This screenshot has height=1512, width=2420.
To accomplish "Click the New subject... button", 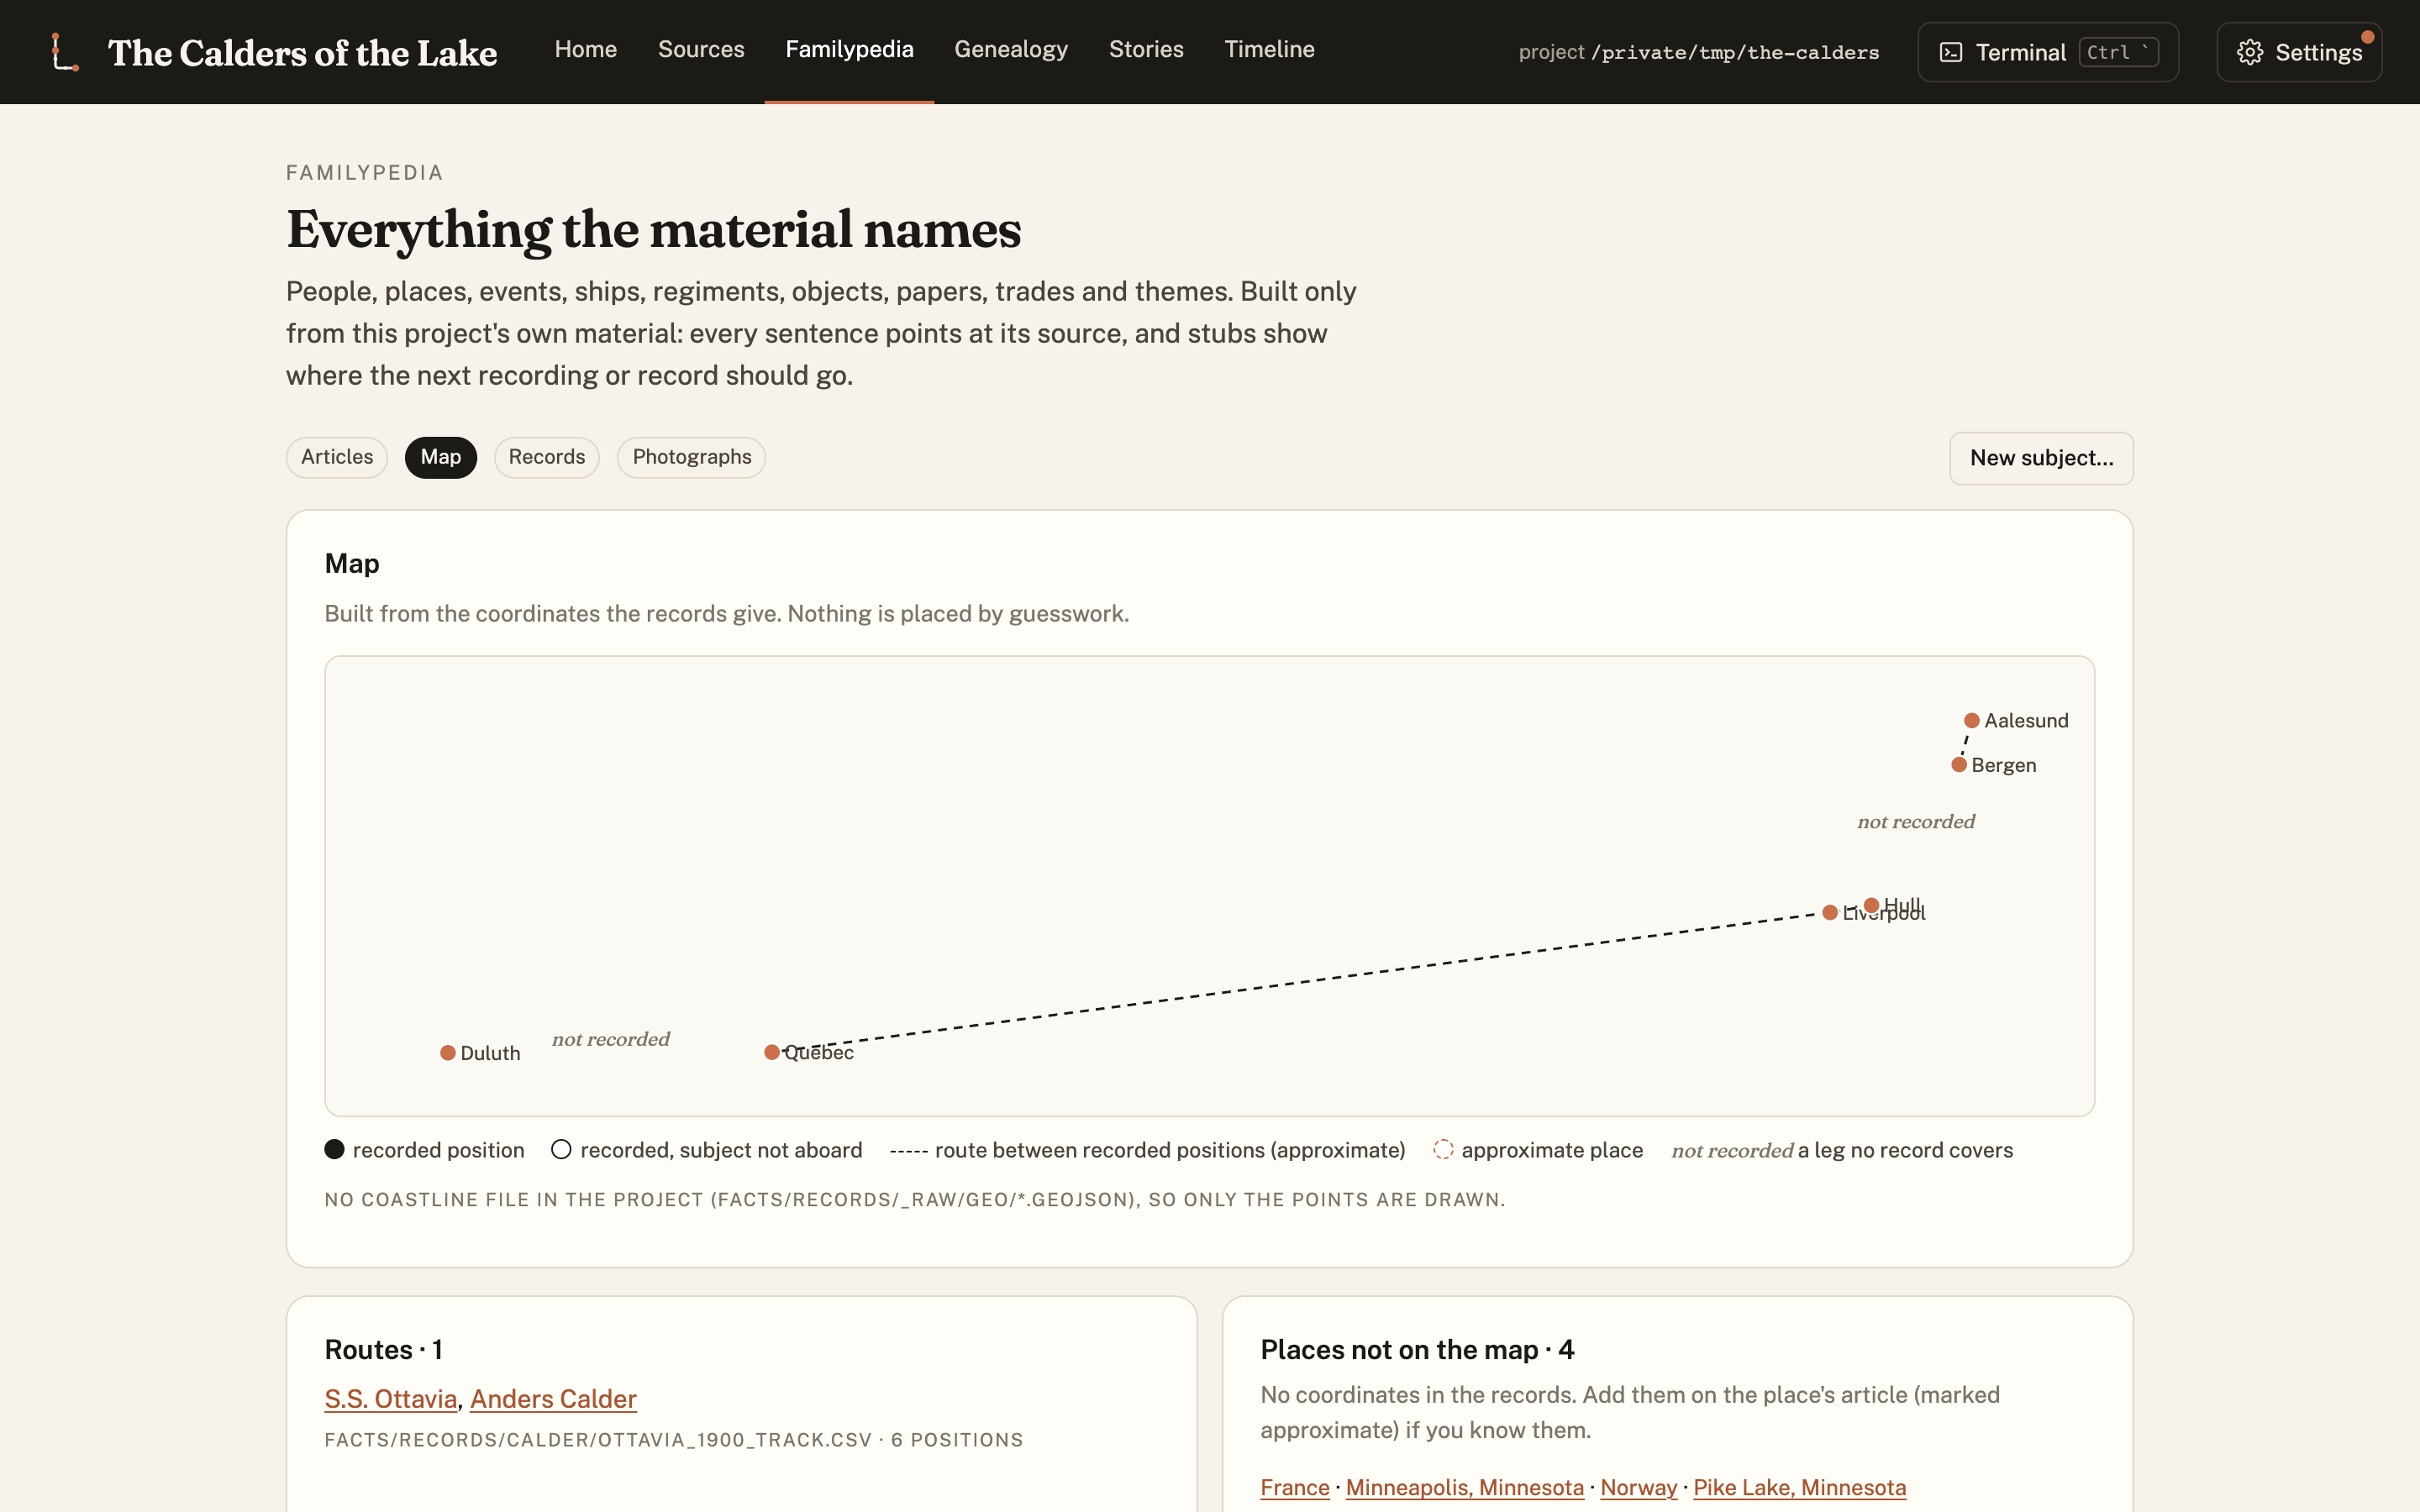I will [2041, 458].
